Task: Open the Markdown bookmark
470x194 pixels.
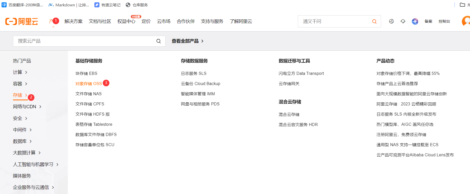Action: (x=69, y=5)
